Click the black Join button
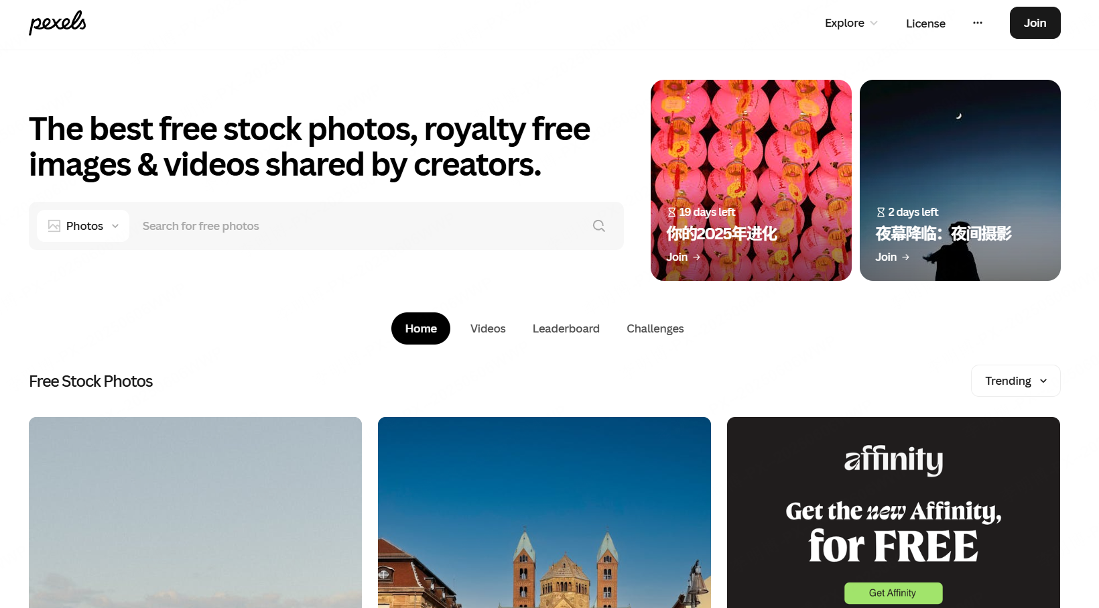Viewport: 1099px width, 608px height. click(x=1035, y=23)
